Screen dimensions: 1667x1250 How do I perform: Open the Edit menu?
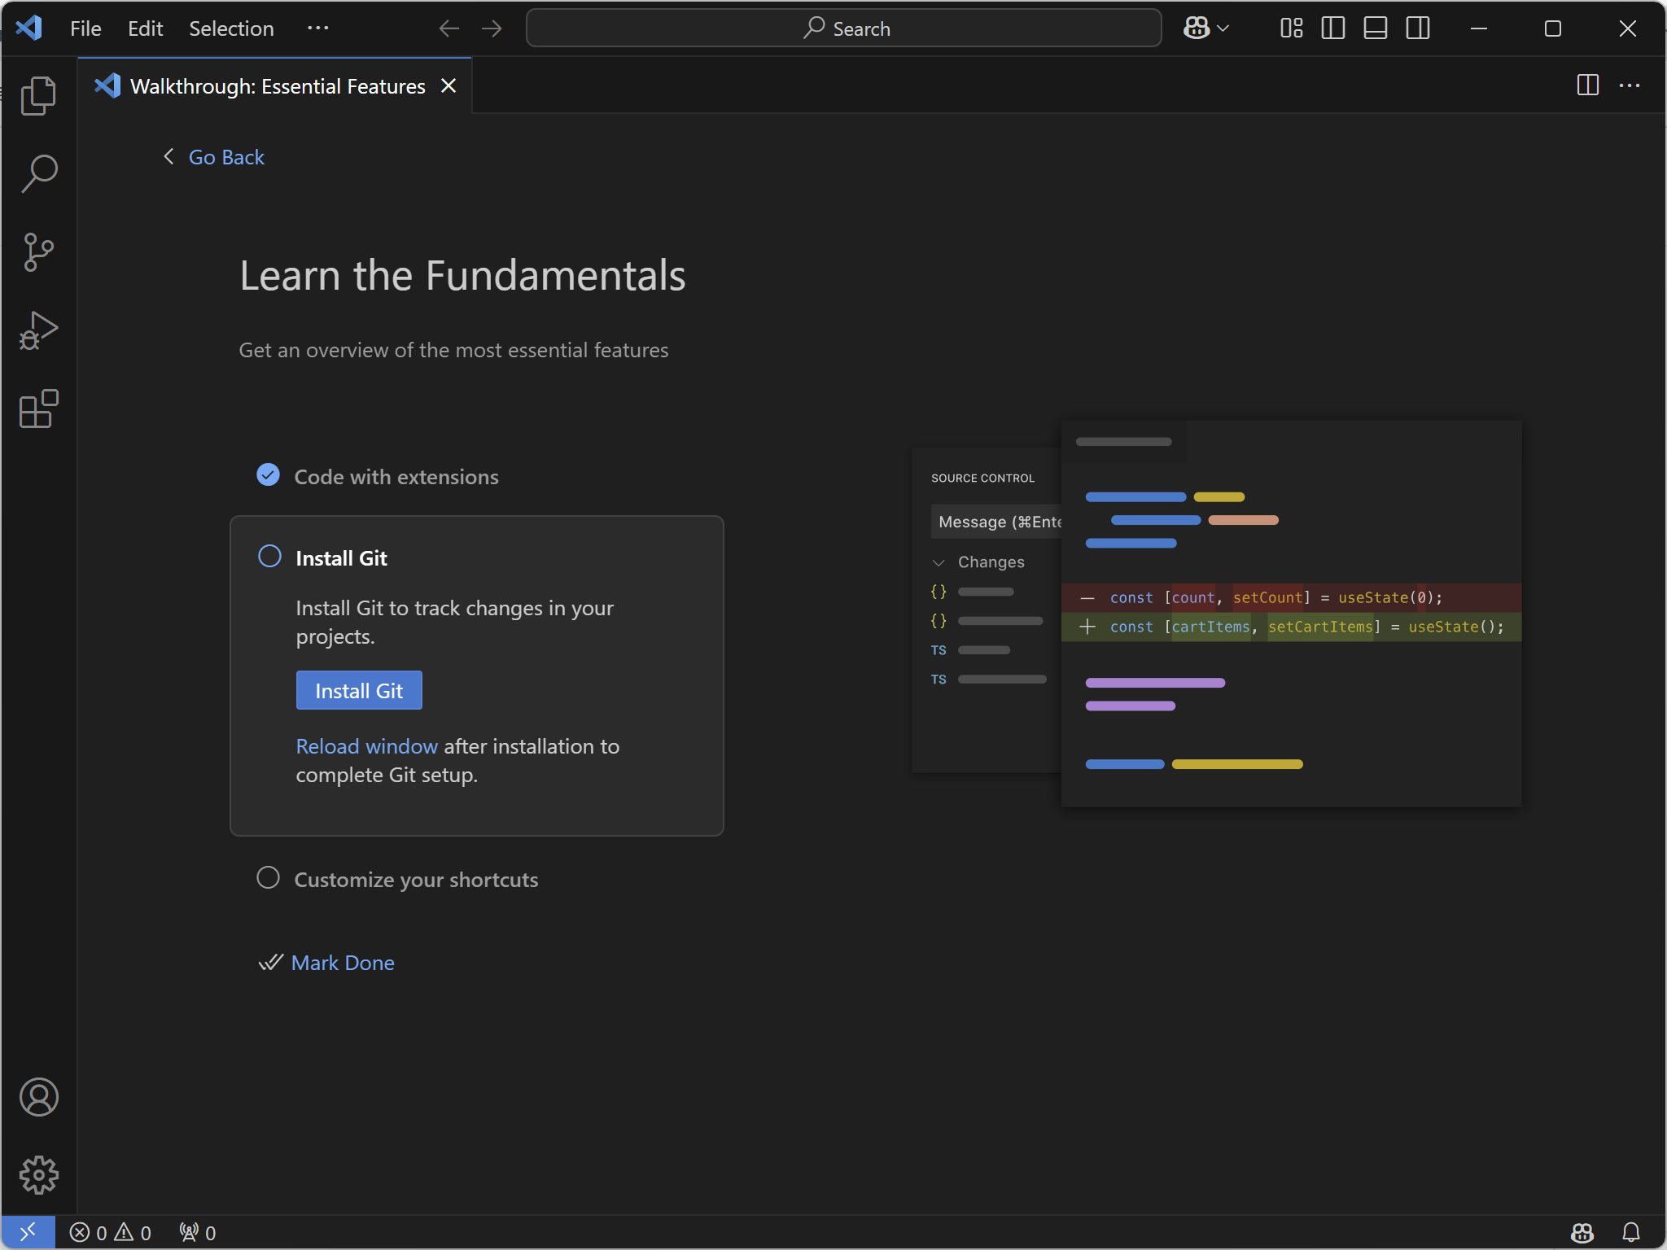pos(145,28)
